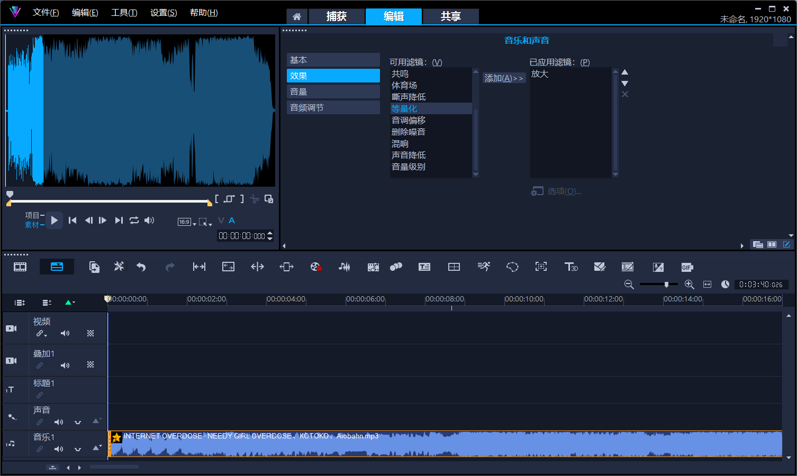Open the pan and zoom icon
Viewport: 797px width, 476px height.
pyautogui.click(x=541, y=267)
